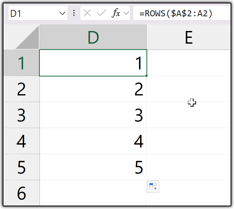Viewport: 234px width, 209px height.
Task: Click inside the Name Box showing D1
Action: pos(32,13)
